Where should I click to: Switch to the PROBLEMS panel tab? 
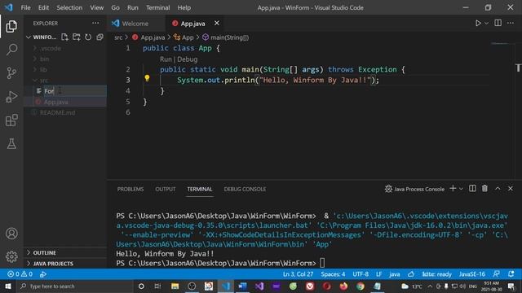pos(130,189)
